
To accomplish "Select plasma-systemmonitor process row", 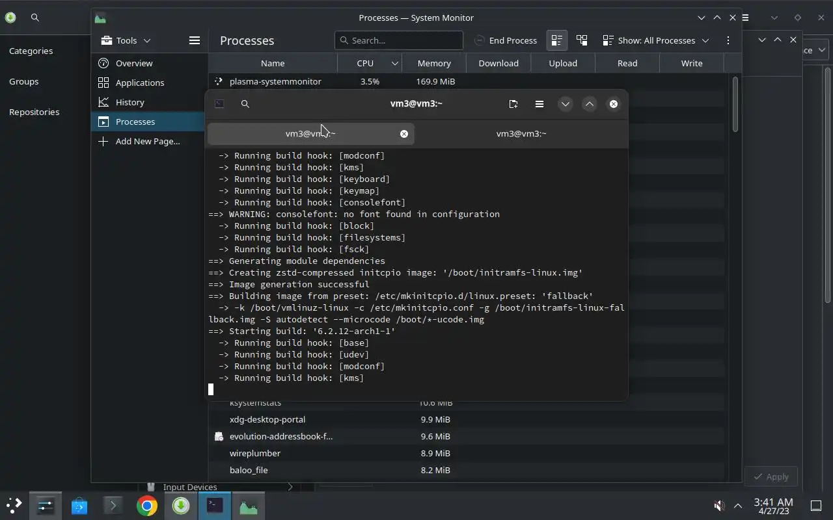I will pos(466,81).
